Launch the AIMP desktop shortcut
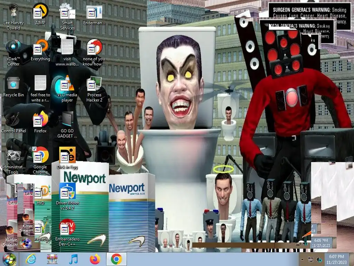The image size is (354, 266). click(40, 14)
